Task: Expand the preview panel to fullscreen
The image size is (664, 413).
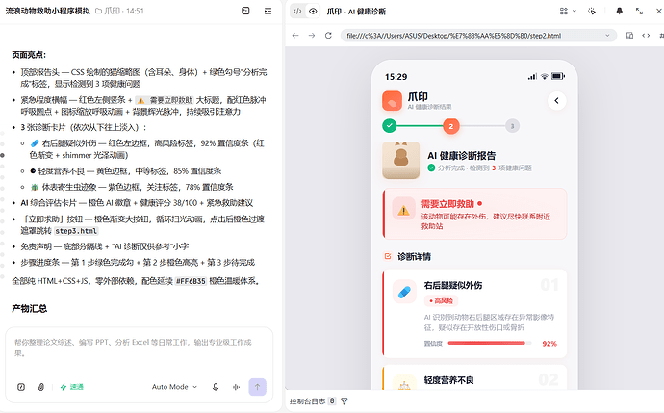Action: (639, 11)
